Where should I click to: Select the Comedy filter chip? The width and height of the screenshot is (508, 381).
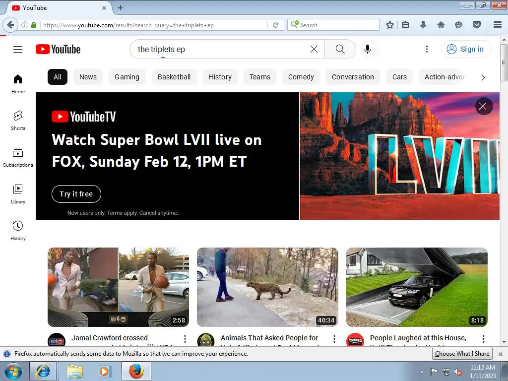tap(301, 77)
